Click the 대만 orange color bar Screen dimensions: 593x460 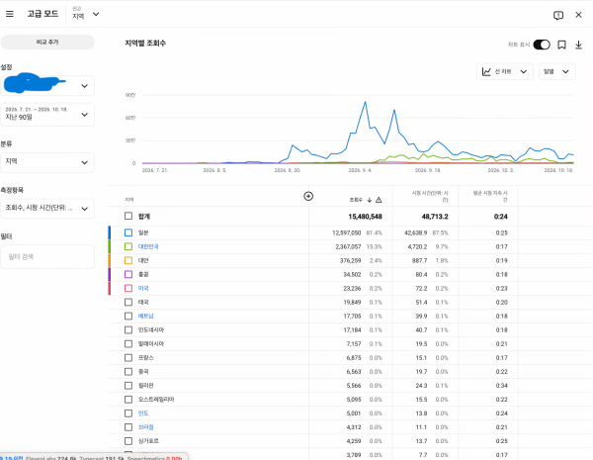tap(110, 260)
